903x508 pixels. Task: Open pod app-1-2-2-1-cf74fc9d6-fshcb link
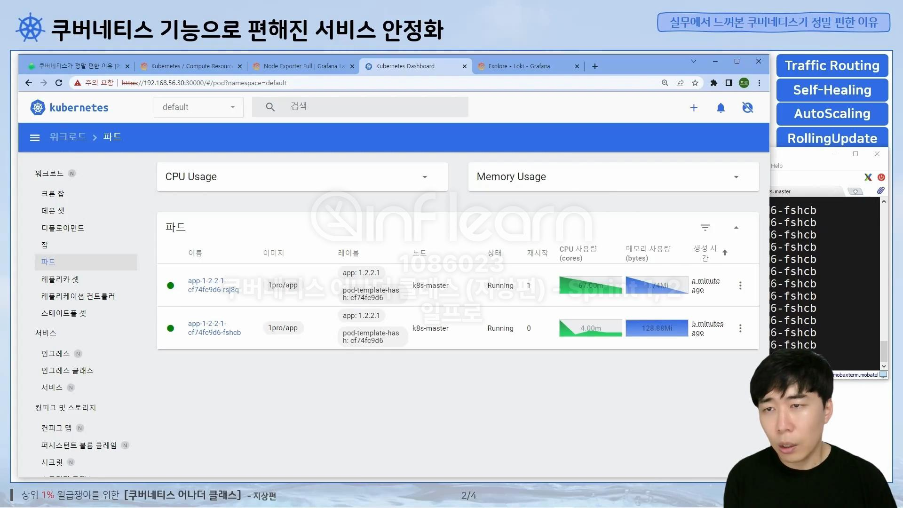point(214,328)
